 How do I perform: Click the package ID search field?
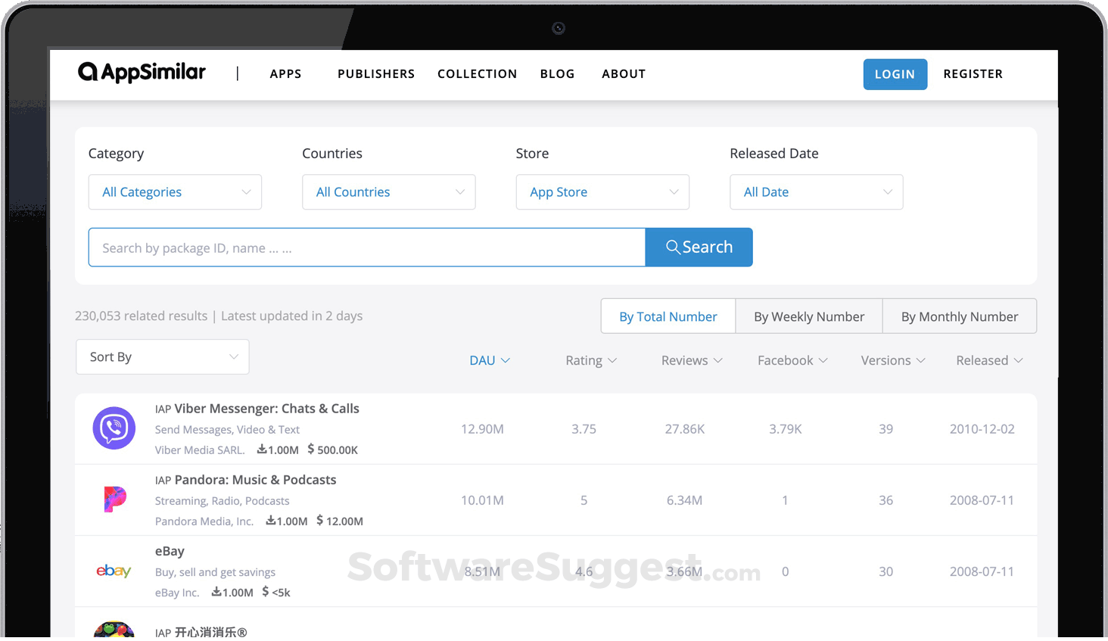(x=366, y=247)
